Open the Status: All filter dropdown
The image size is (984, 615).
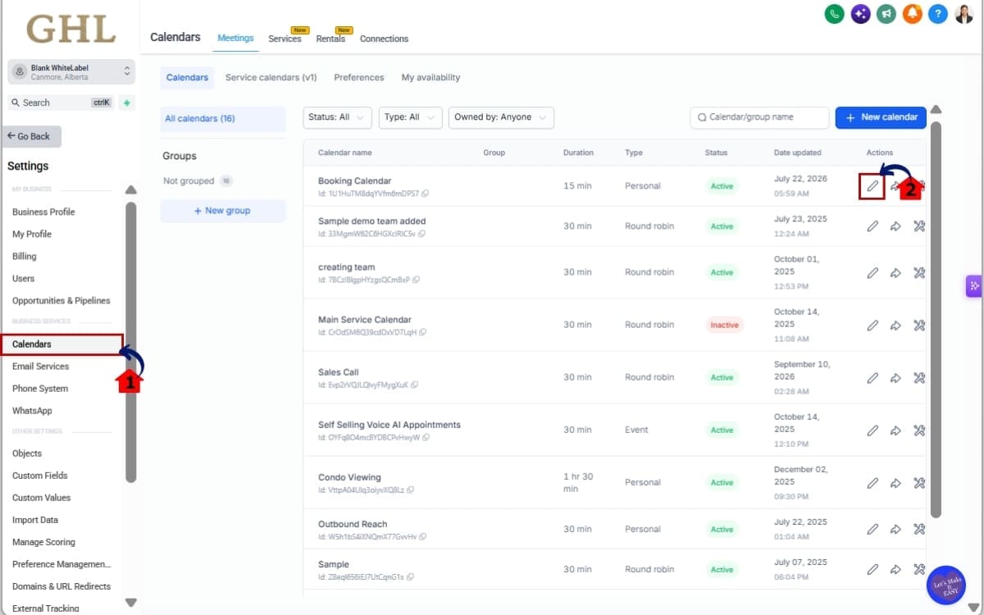pos(337,117)
